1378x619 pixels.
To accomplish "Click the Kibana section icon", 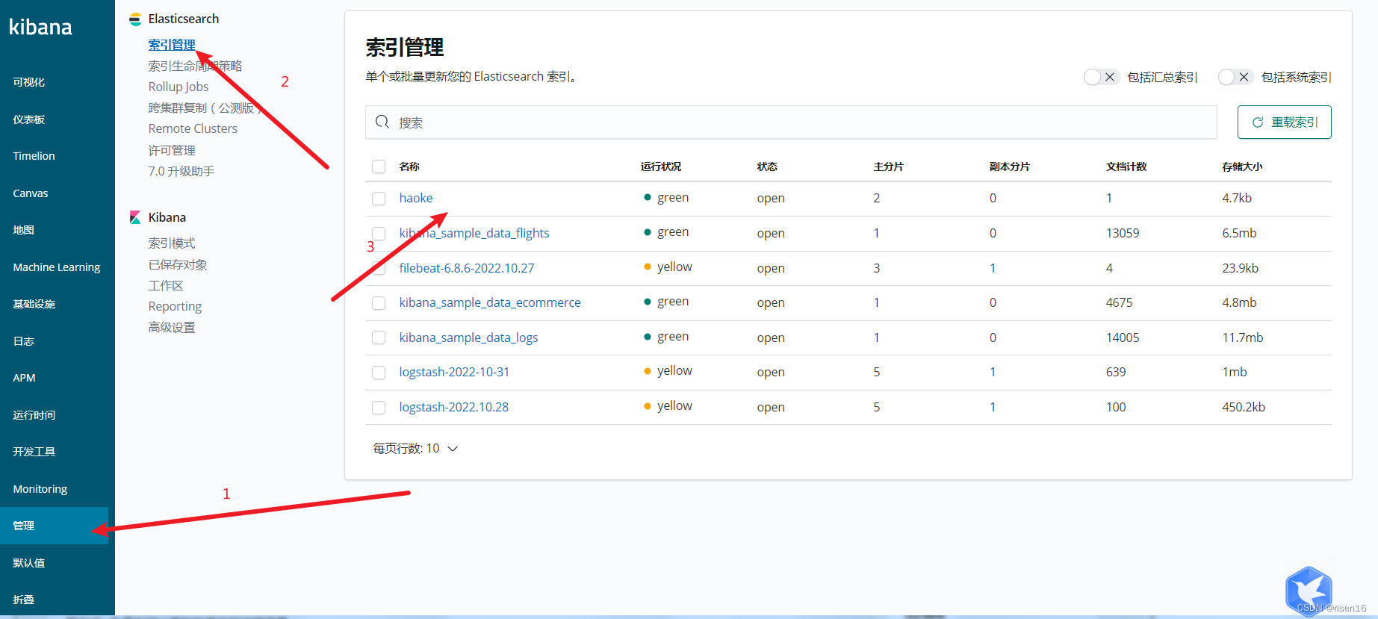I will [x=135, y=217].
